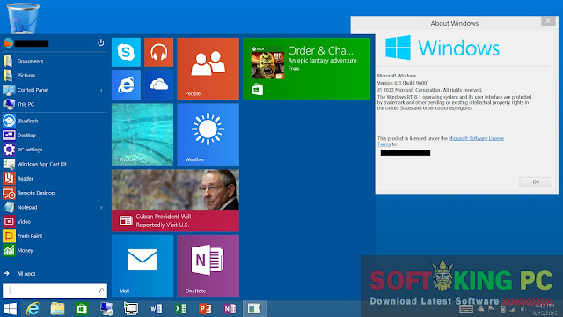Open the Photos tile
This screenshot has height=317, width=563.
[143, 135]
